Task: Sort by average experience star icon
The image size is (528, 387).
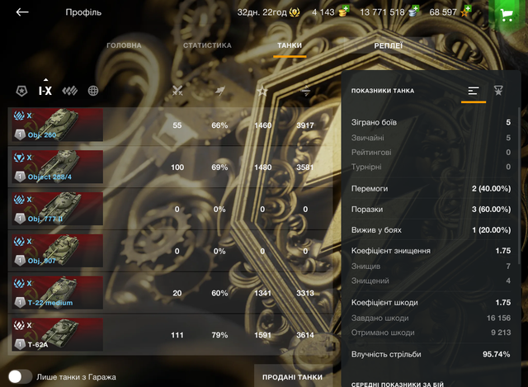Action: click(x=262, y=91)
